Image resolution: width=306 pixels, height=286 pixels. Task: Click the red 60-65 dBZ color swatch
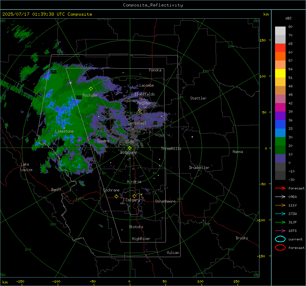click(280, 48)
